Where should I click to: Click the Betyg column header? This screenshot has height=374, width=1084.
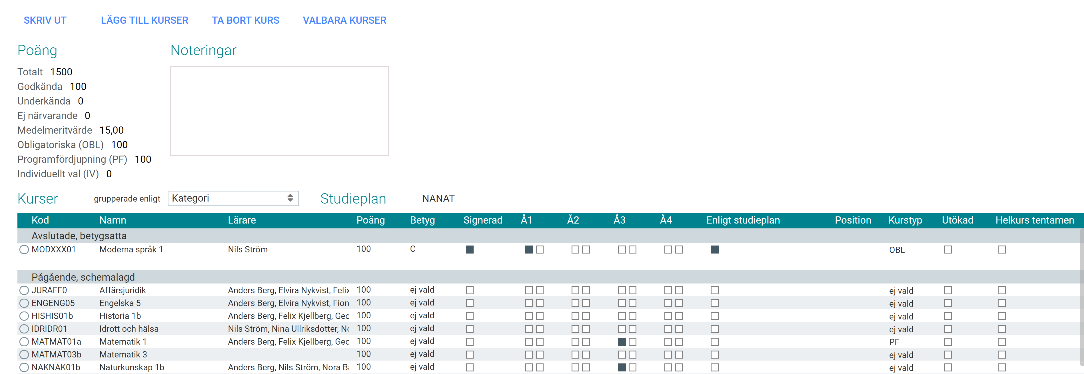(x=422, y=220)
